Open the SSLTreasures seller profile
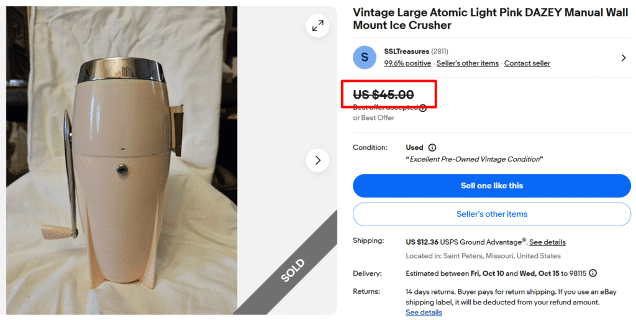The width and height of the screenshot is (636, 320). (406, 52)
